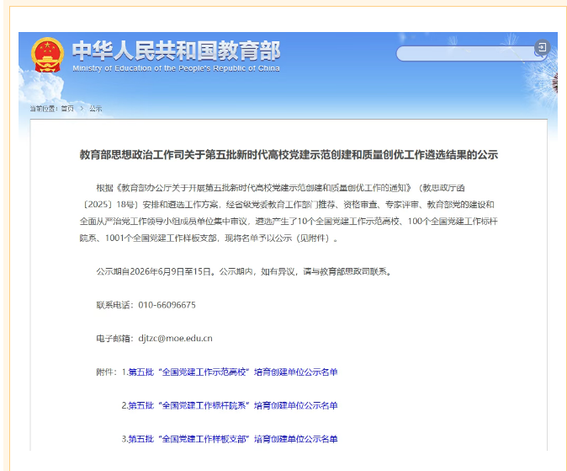567x471 pixels.
Task: Open attachment 3 全国党建工作样板支部 list
Action: click(x=233, y=439)
